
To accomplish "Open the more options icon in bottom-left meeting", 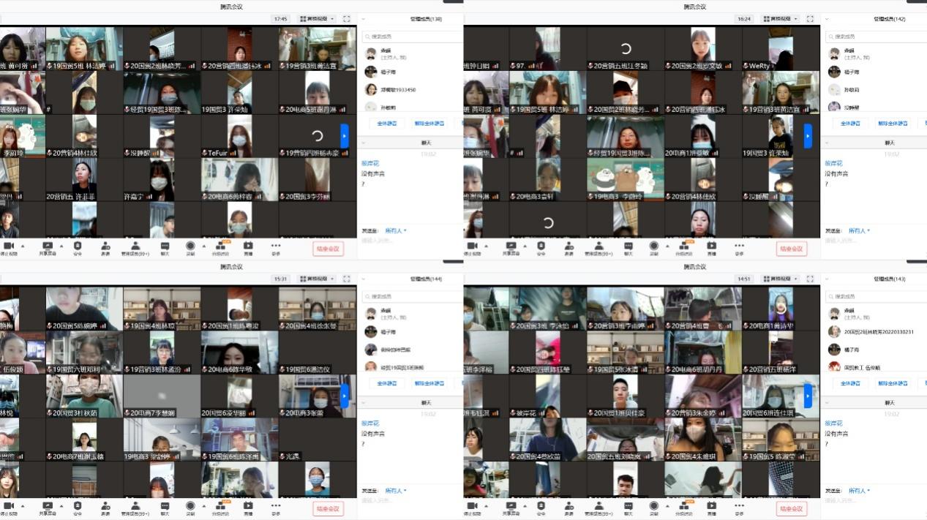I will [x=276, y=505].
